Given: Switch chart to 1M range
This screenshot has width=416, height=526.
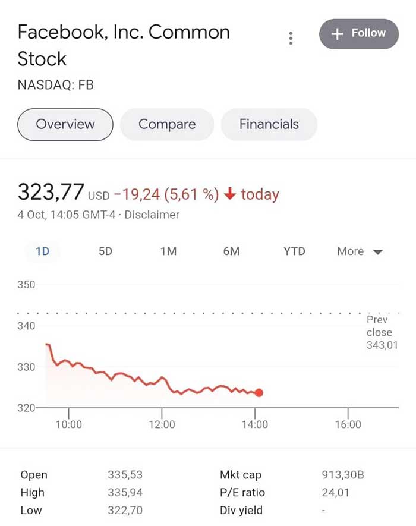Looking at the screenshot, I should point(168,251).
